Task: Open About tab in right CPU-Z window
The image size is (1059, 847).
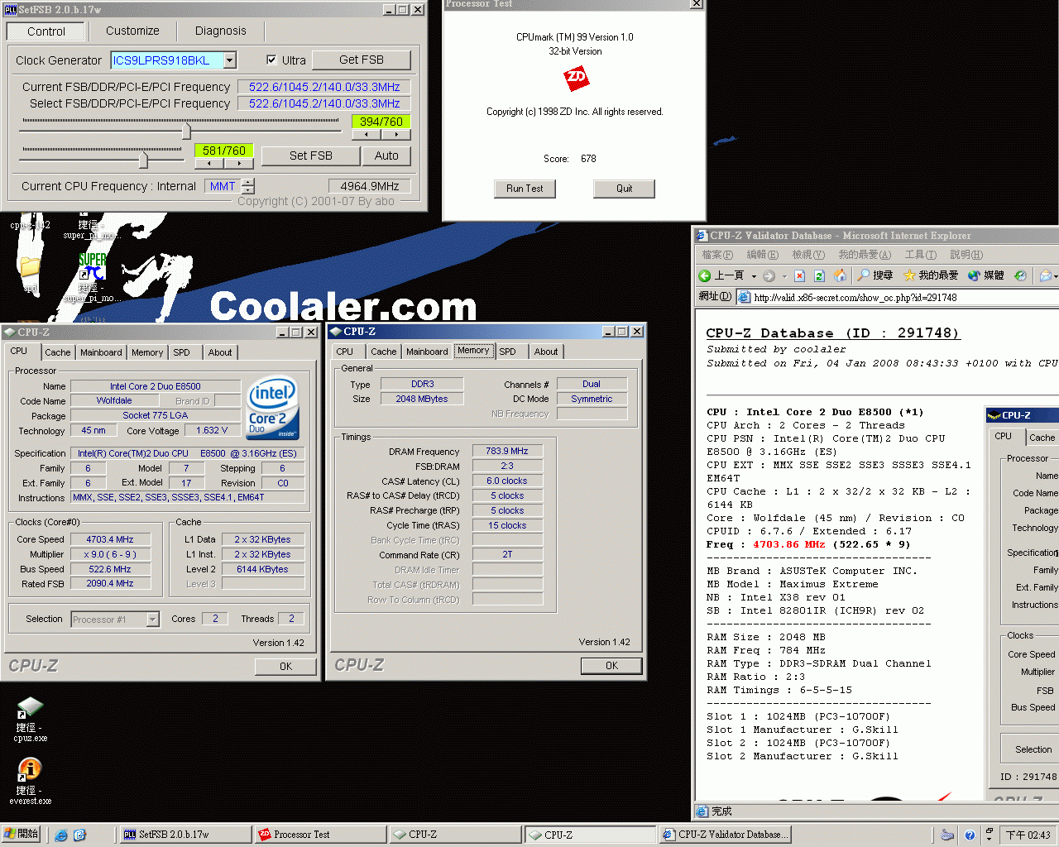Action: point(546,352)
